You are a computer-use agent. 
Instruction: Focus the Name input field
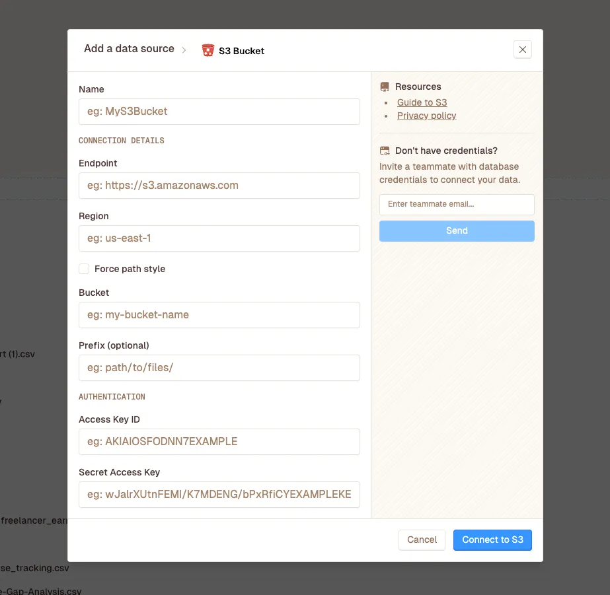219,112
